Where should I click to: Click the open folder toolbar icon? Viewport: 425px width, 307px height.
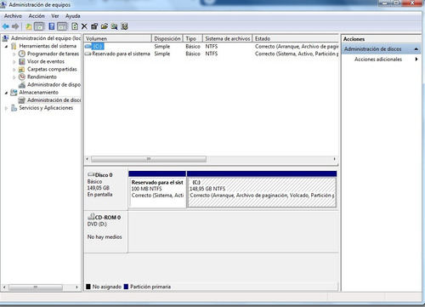[x=105, y=26]
